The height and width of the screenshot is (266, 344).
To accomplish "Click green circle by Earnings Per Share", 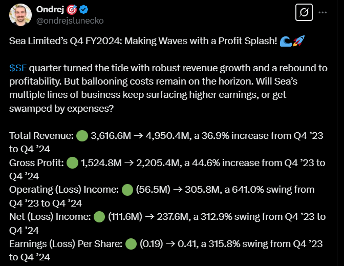I will coord(132,243).
